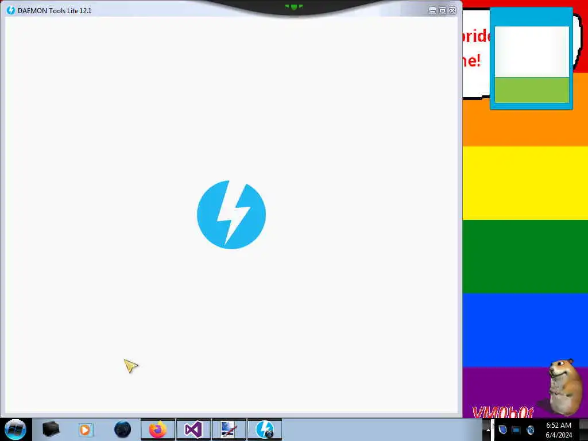The width and height of the screenshot is (588, 441).
Task: Click the date 6/4/2024 in tray
Action: click(x=558, y=435)
